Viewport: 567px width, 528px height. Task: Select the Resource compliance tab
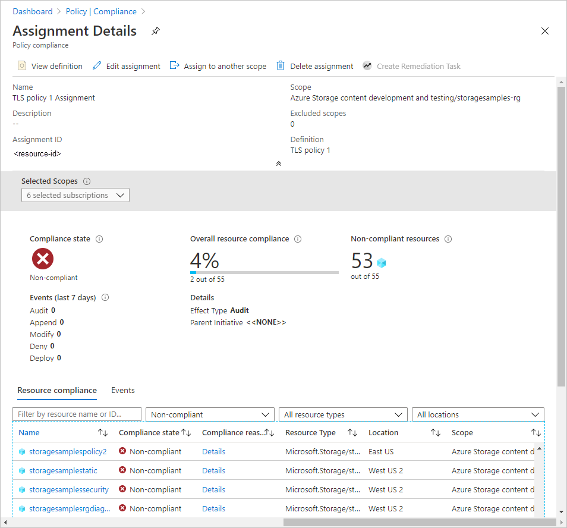point(57,390)
